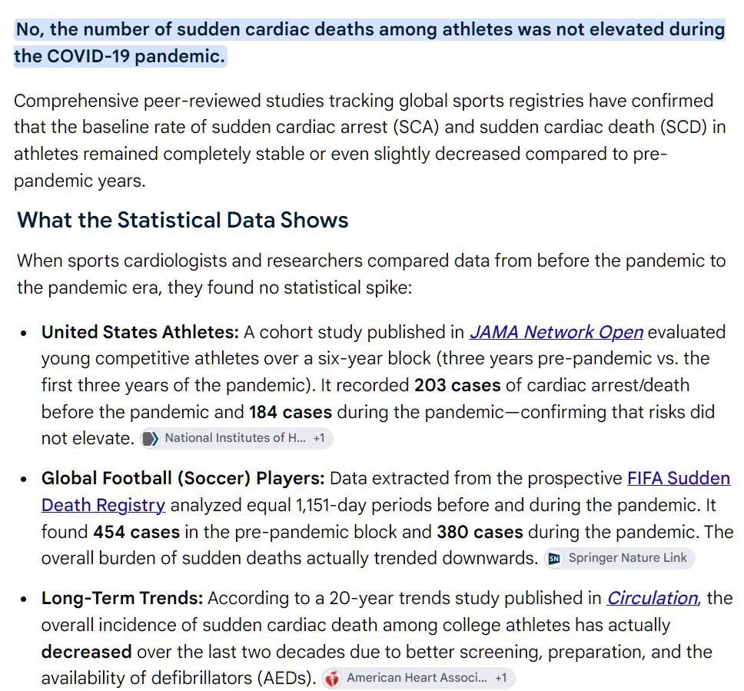Open the American Heart Associ... citation chip
The image size is (744, 691).
(418, 678)
